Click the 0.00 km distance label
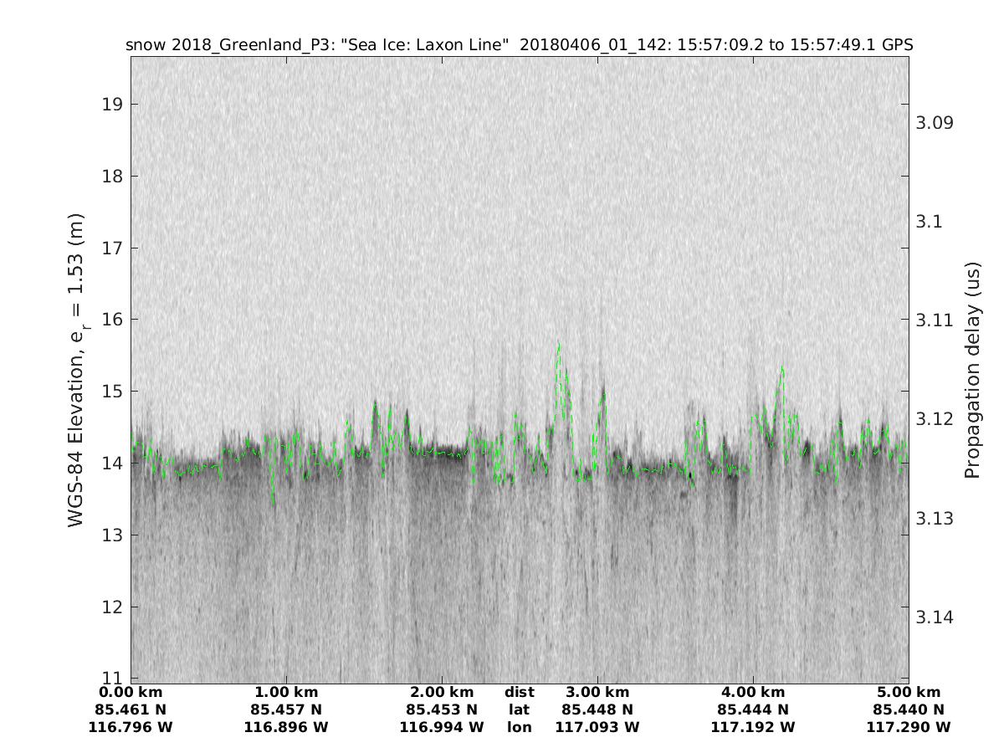The height and width of the screenshot is (753, 1004). [x=131, y=693]
